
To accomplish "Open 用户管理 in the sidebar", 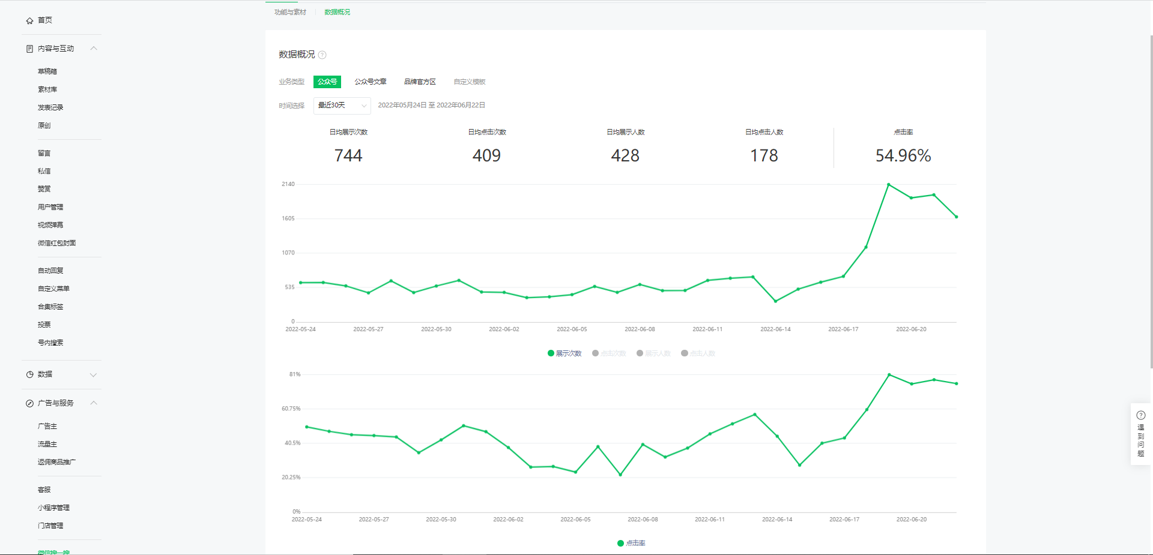I will [x=50, y=207].
